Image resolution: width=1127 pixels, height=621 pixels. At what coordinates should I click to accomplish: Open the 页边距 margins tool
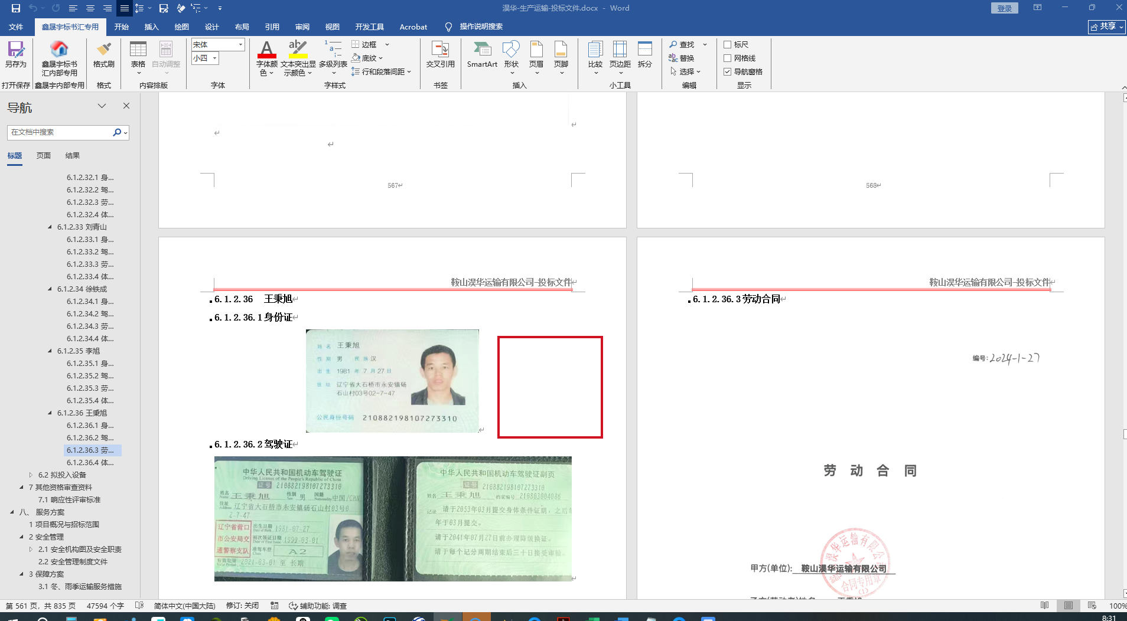point(620,58)
